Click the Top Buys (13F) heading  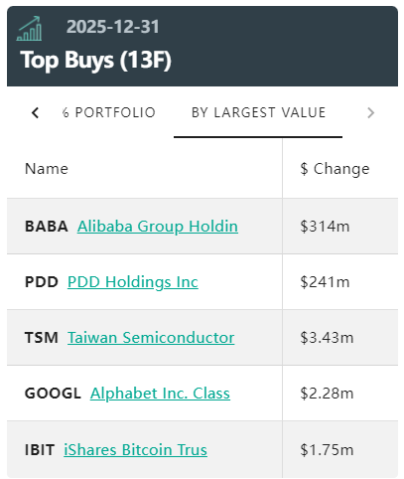point(96,61)
